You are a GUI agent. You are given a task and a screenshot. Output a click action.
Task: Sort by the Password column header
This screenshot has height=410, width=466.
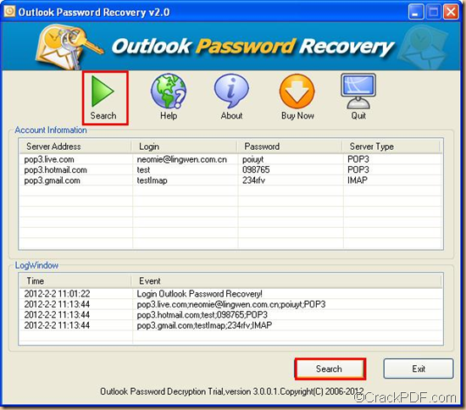290,147
